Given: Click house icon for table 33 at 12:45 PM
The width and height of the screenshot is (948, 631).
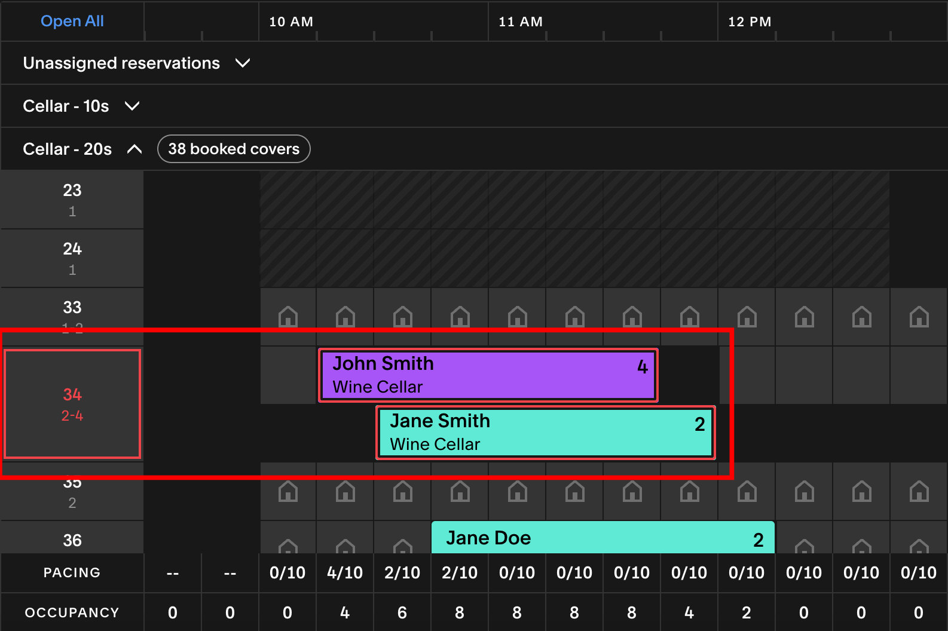Looking at the screenshot, I should (x=919, y=317).
